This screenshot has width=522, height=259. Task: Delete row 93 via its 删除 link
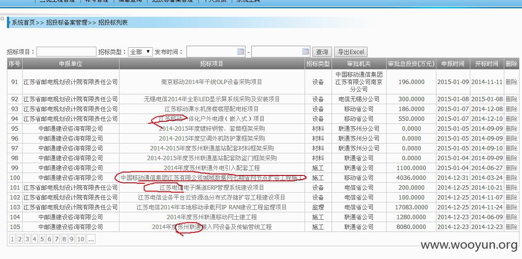pos(511,109)
